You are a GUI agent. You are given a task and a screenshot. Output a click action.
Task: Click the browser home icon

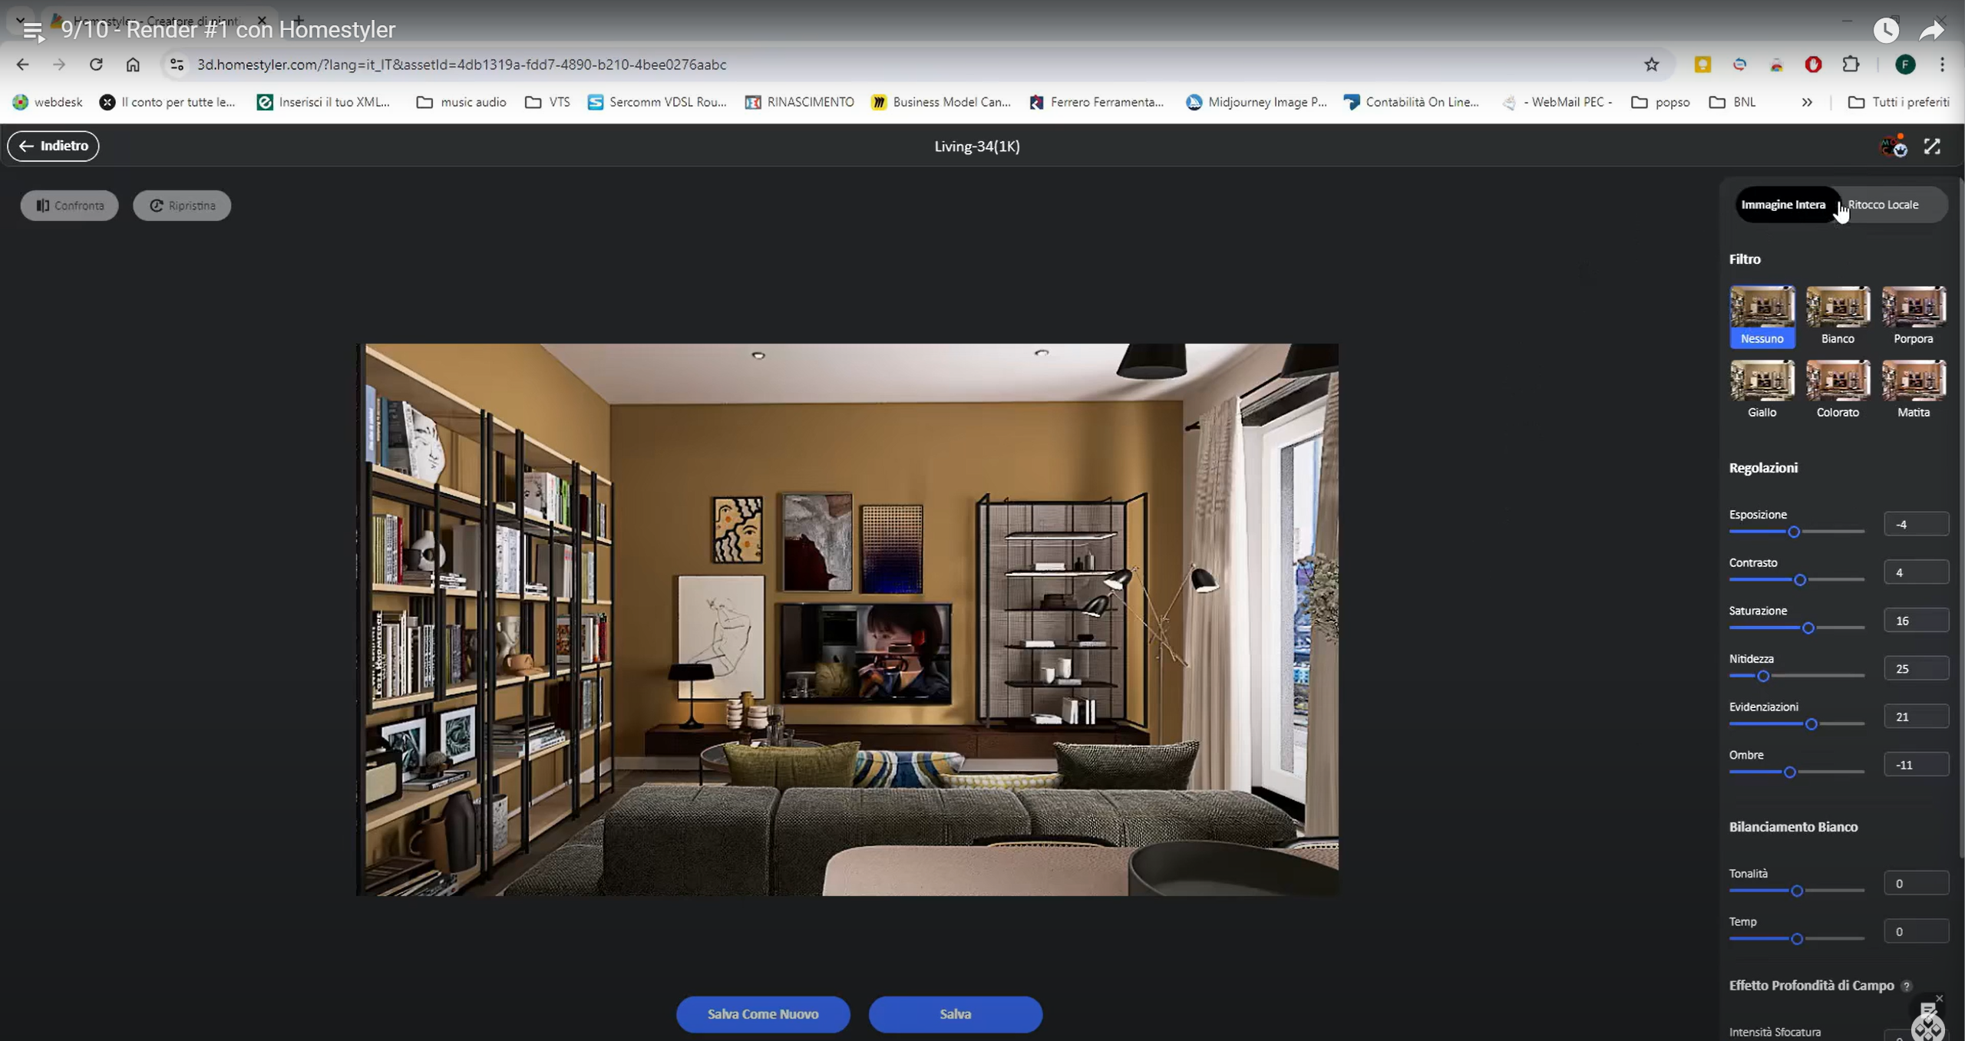pos(133,64)
